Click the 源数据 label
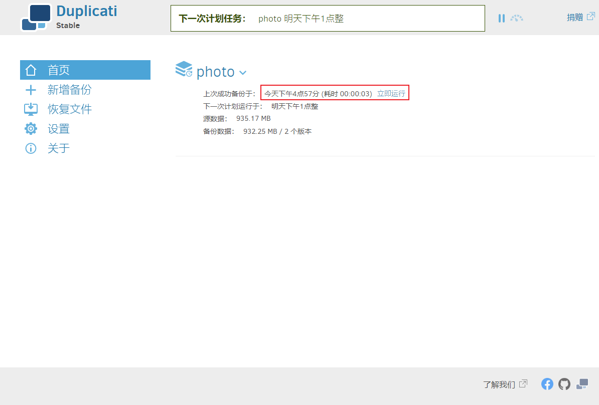599x405 pixels. tap(215, 119)
